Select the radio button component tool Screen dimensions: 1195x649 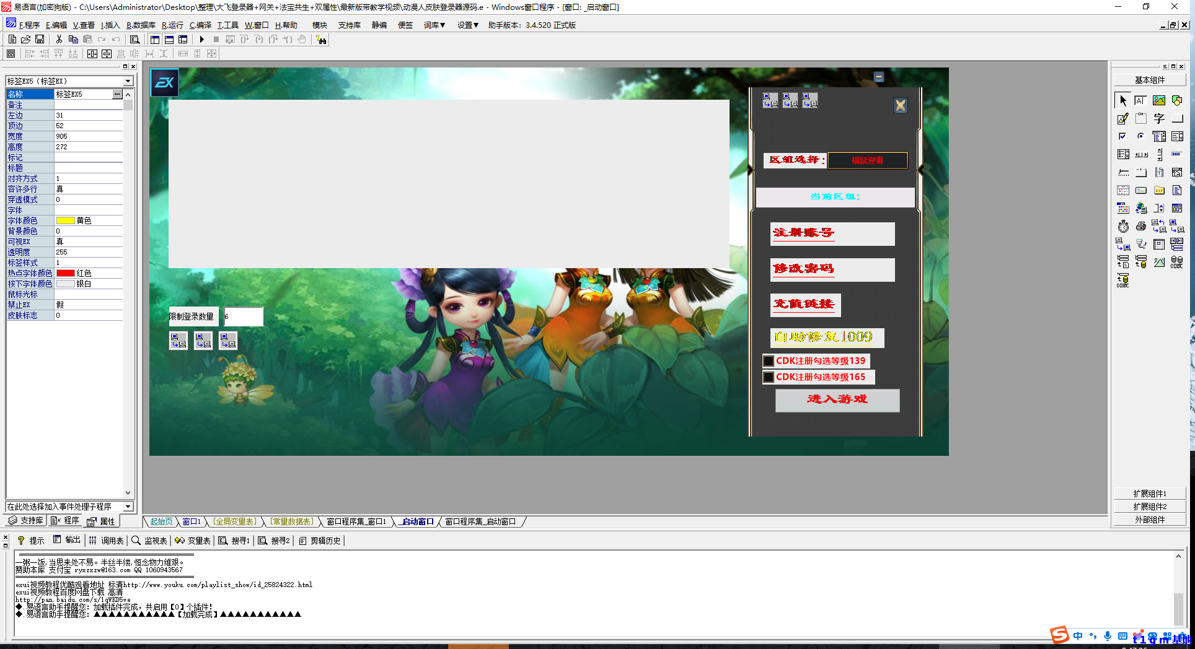click(x=1140, y=136)
